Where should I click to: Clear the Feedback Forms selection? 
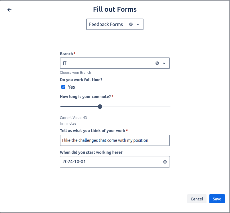tap(131, 24)
